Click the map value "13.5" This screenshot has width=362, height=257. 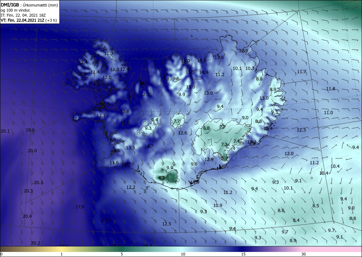[130, 148]
